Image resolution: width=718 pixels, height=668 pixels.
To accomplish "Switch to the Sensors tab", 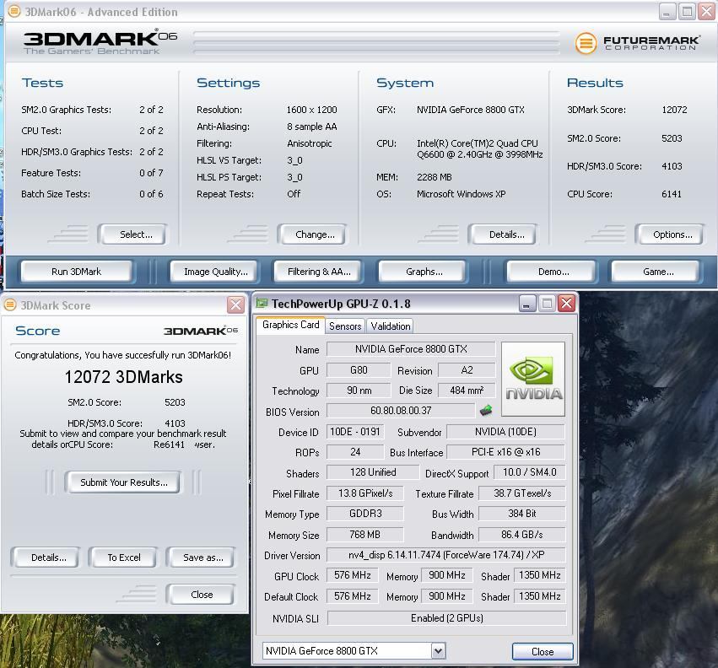I will point(345,326).
